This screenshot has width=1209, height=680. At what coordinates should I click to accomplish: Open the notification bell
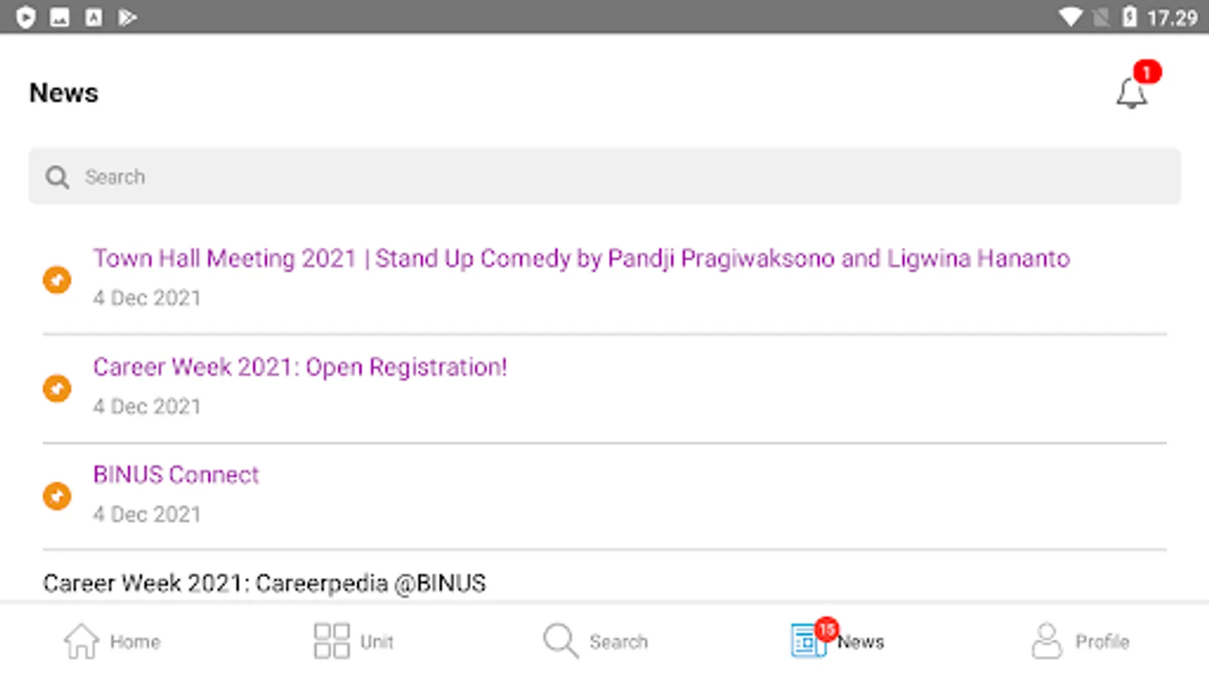click(1131, 94)
